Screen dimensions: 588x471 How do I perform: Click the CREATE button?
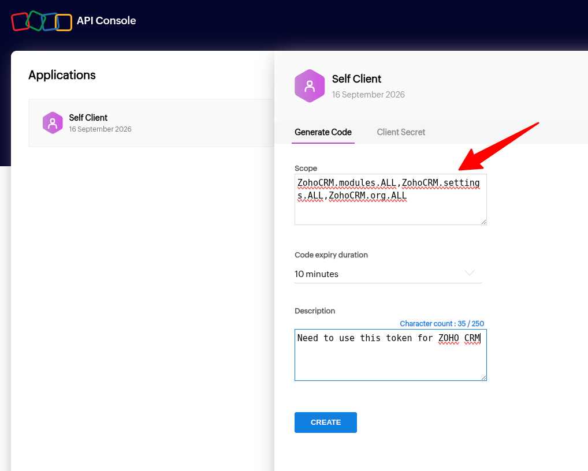326,423
